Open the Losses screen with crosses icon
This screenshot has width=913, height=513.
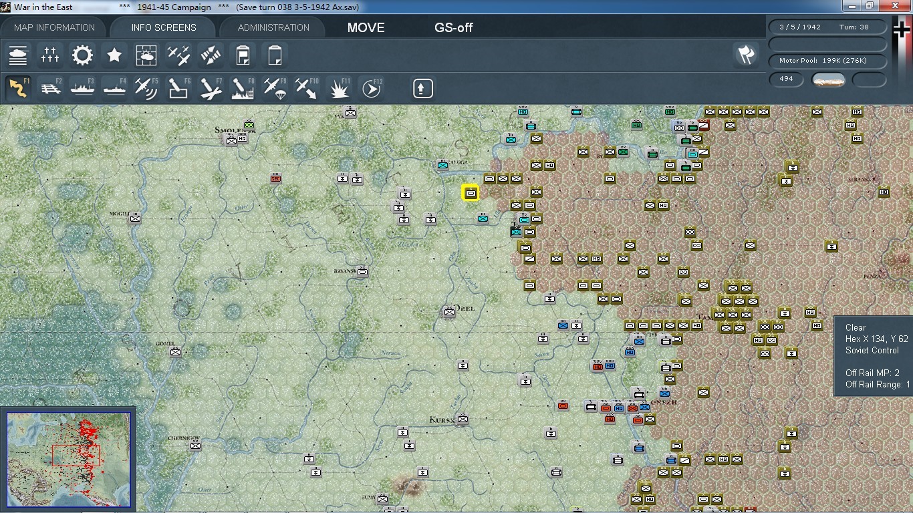(50, 55)
